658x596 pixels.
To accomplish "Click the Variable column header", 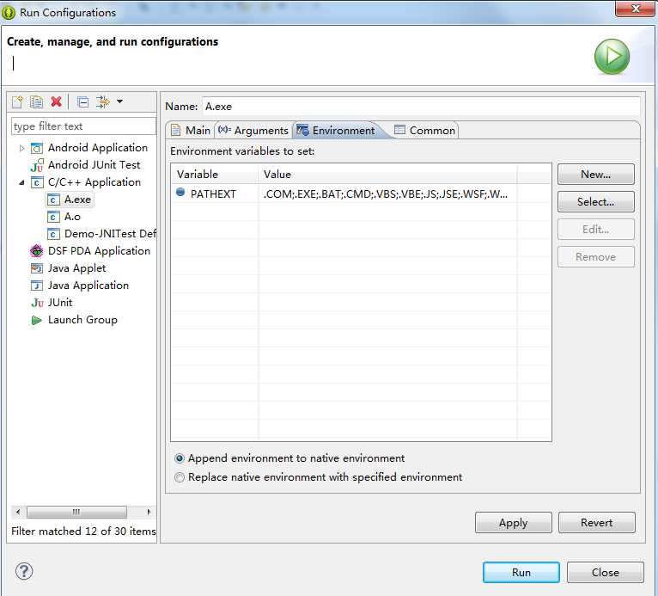I will point(215,175).
